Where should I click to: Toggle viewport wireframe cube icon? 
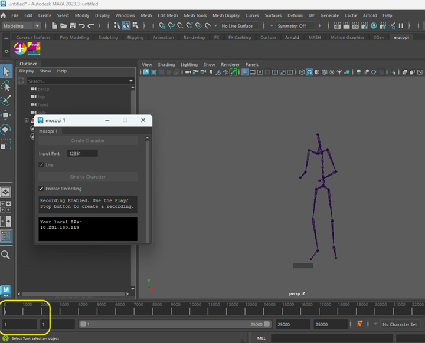click(302, 72)
